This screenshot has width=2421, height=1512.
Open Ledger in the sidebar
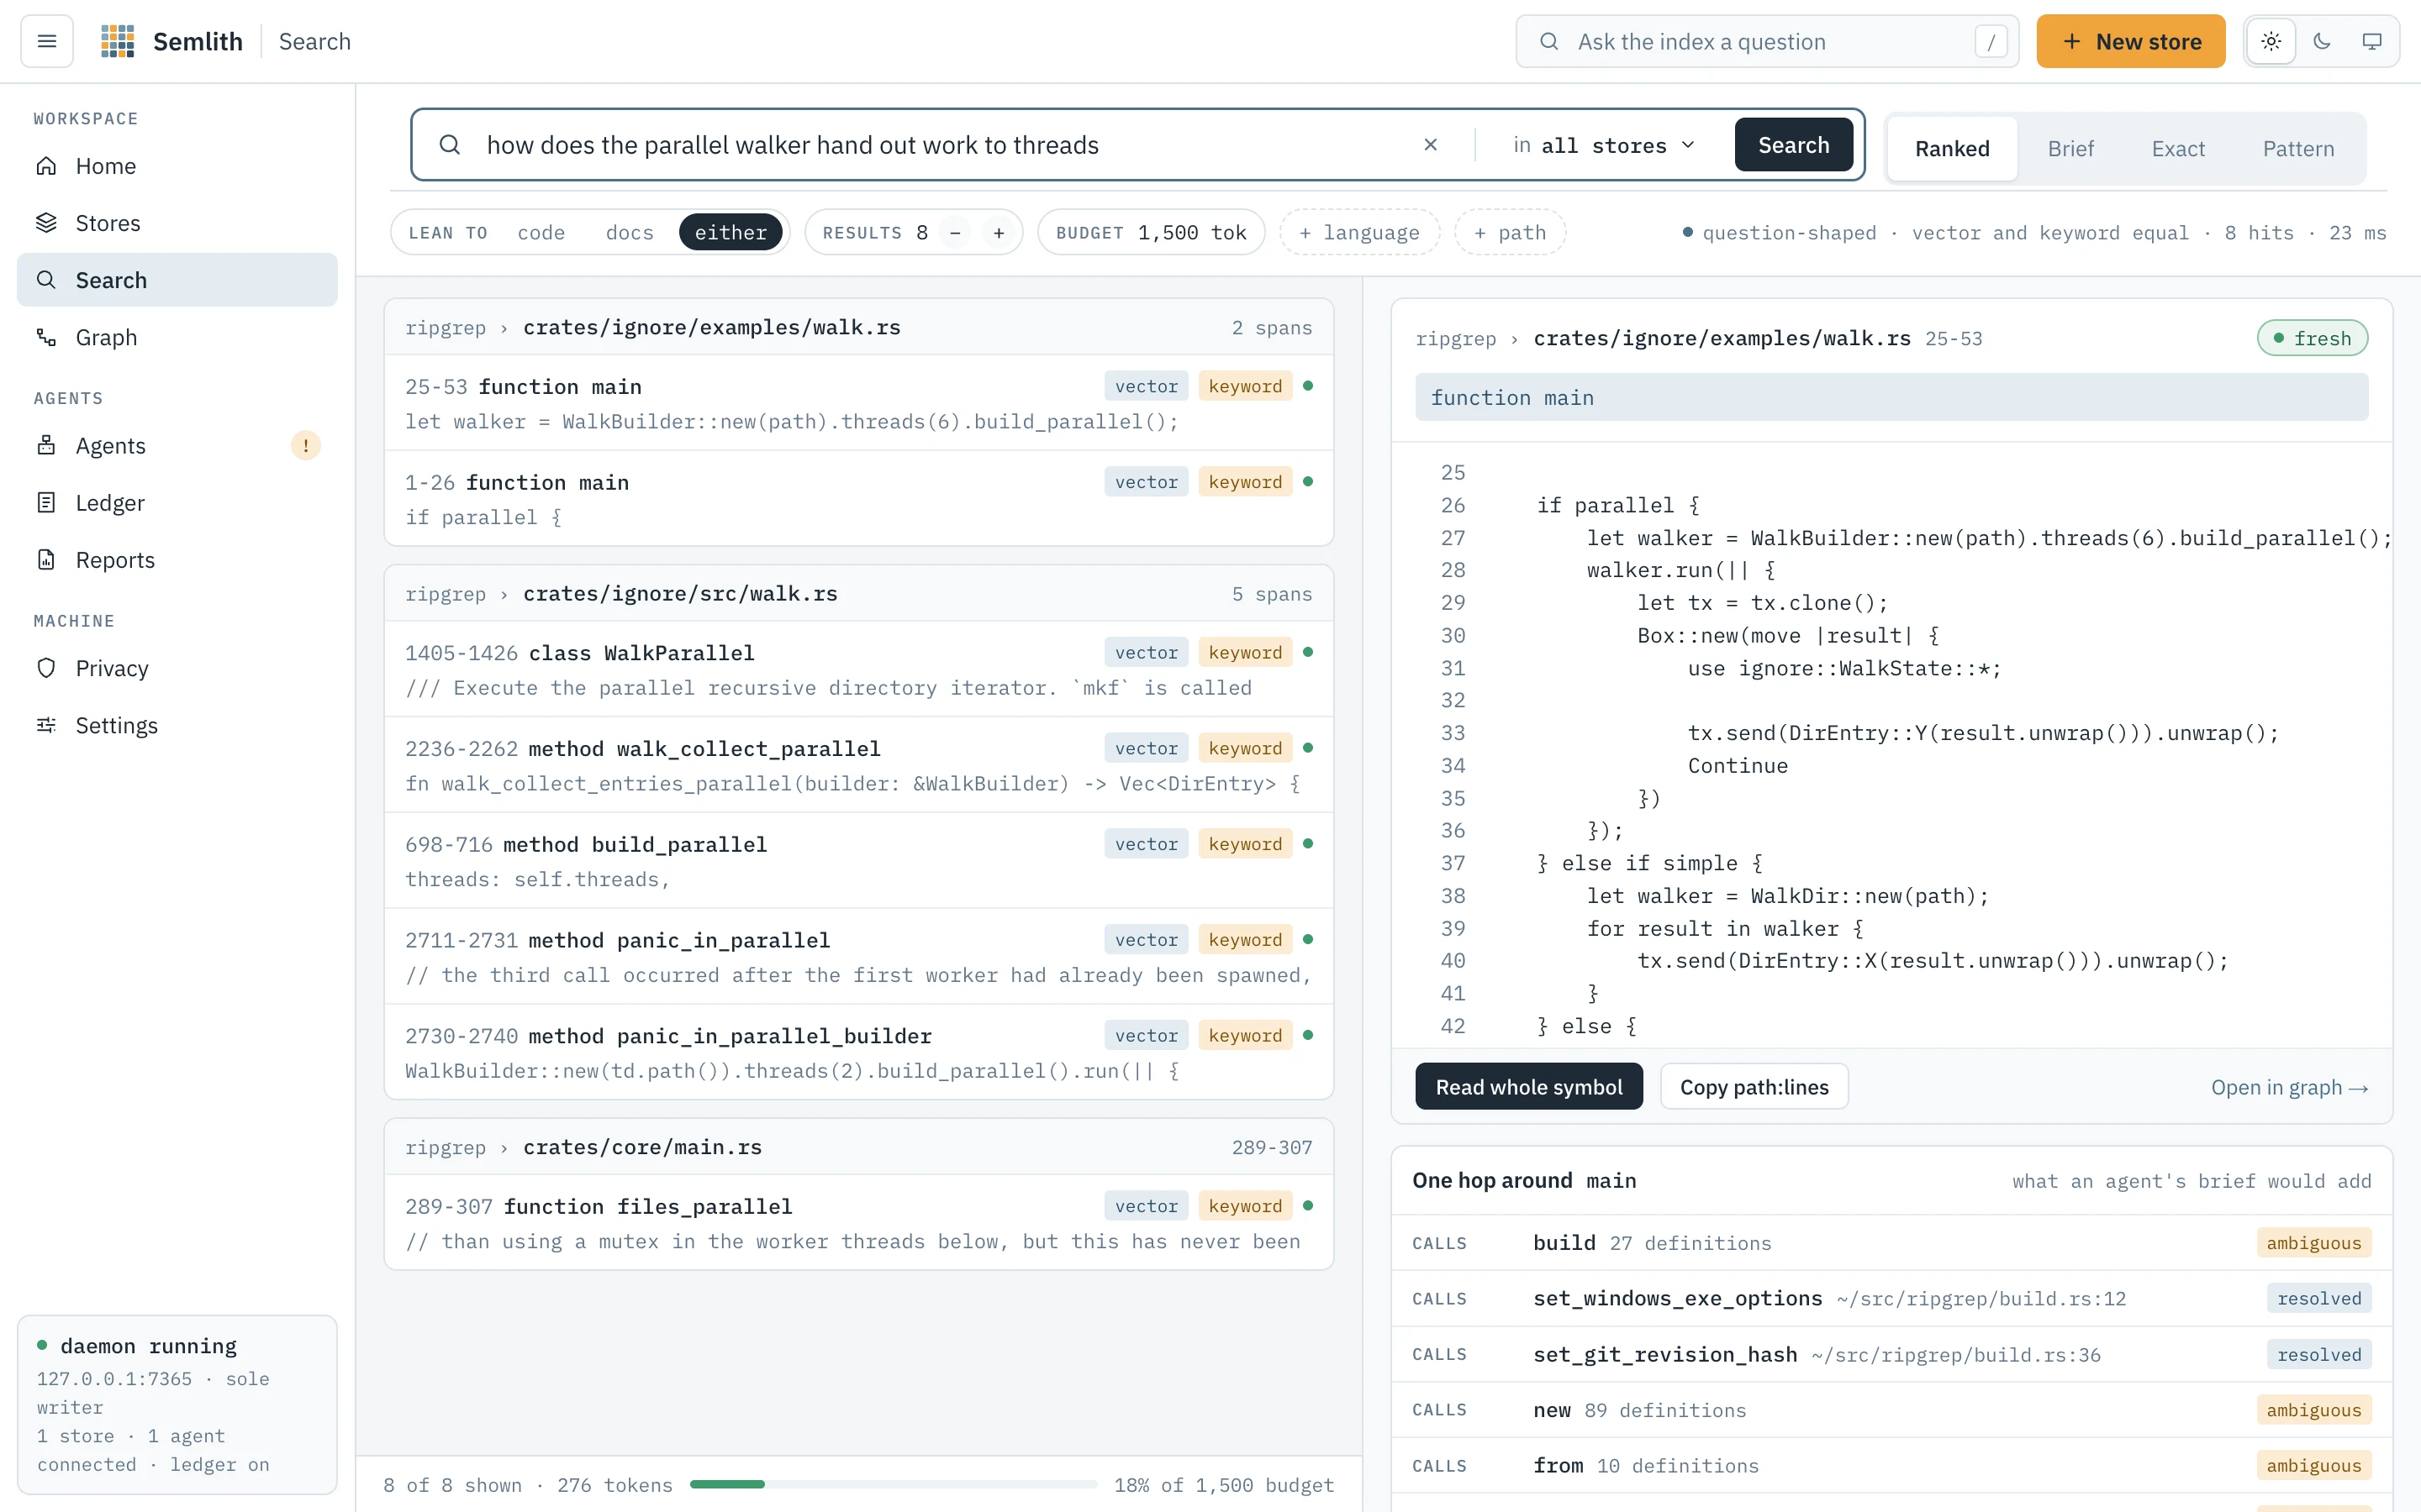point(177,502)
